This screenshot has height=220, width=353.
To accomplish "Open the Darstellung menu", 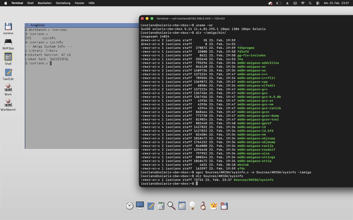I will coord(63,3).
